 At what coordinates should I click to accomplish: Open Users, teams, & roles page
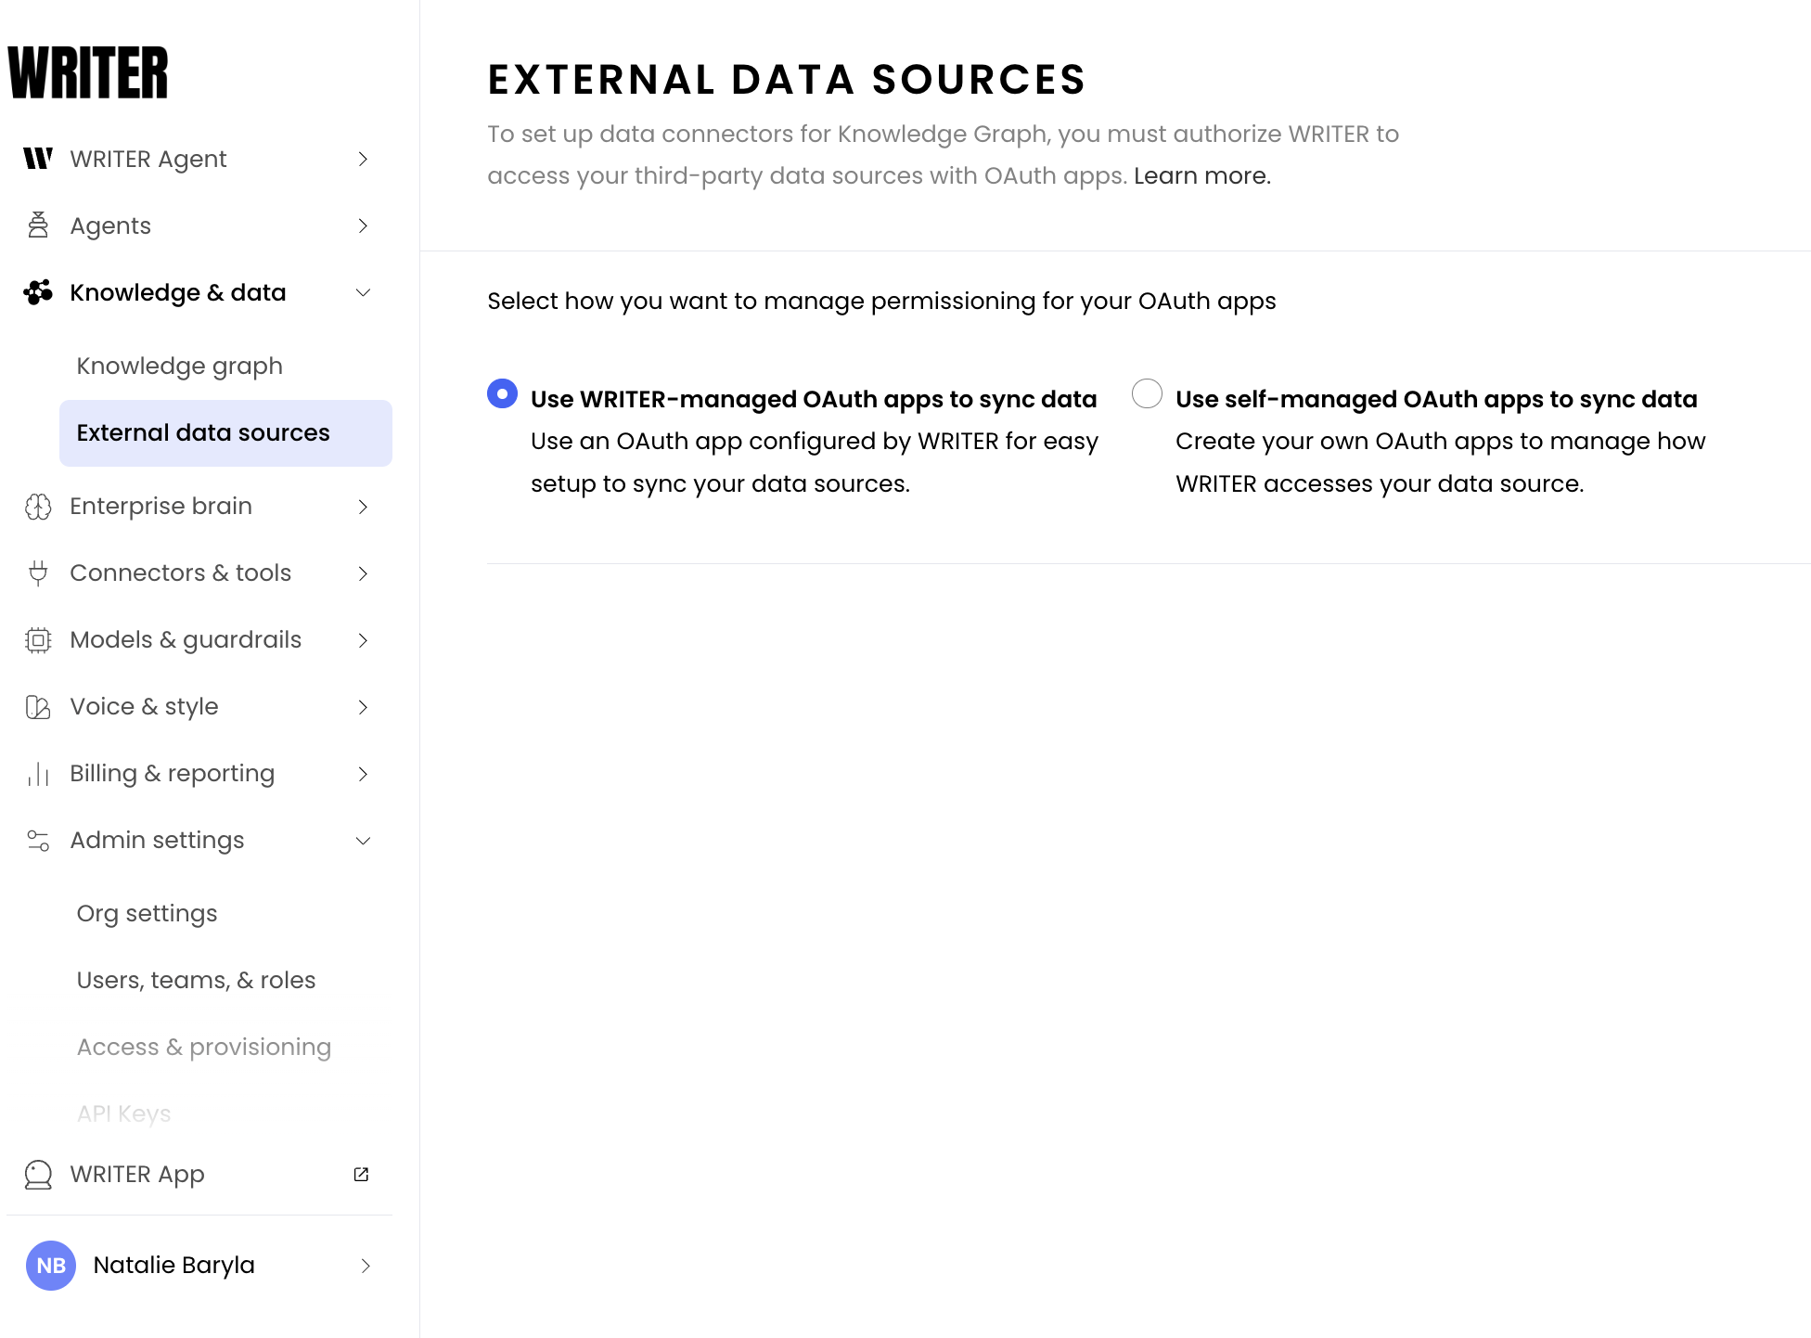[x=196, y=980]
